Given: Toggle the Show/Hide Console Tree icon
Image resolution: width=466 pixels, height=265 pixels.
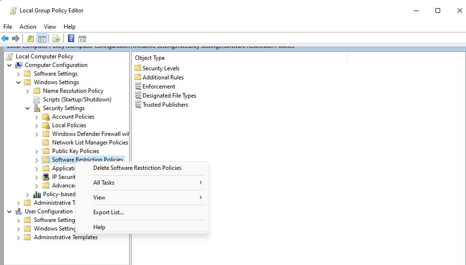Looking at the screenshot, I should pos(42,39).
